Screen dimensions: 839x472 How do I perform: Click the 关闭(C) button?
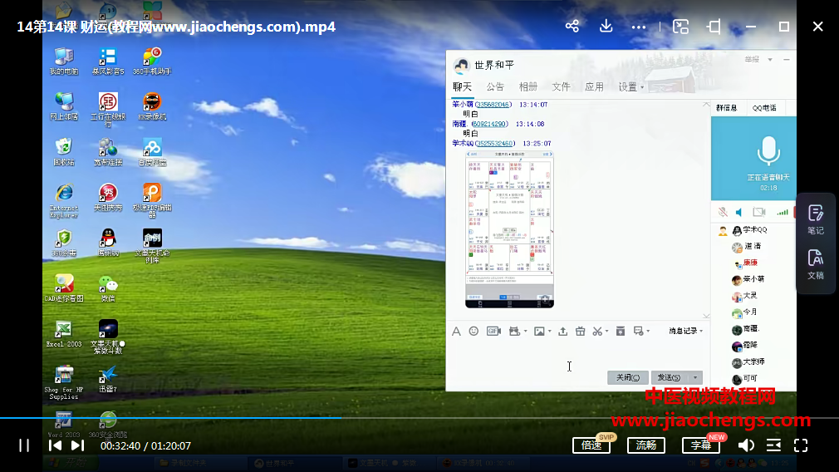pos(628,377)
